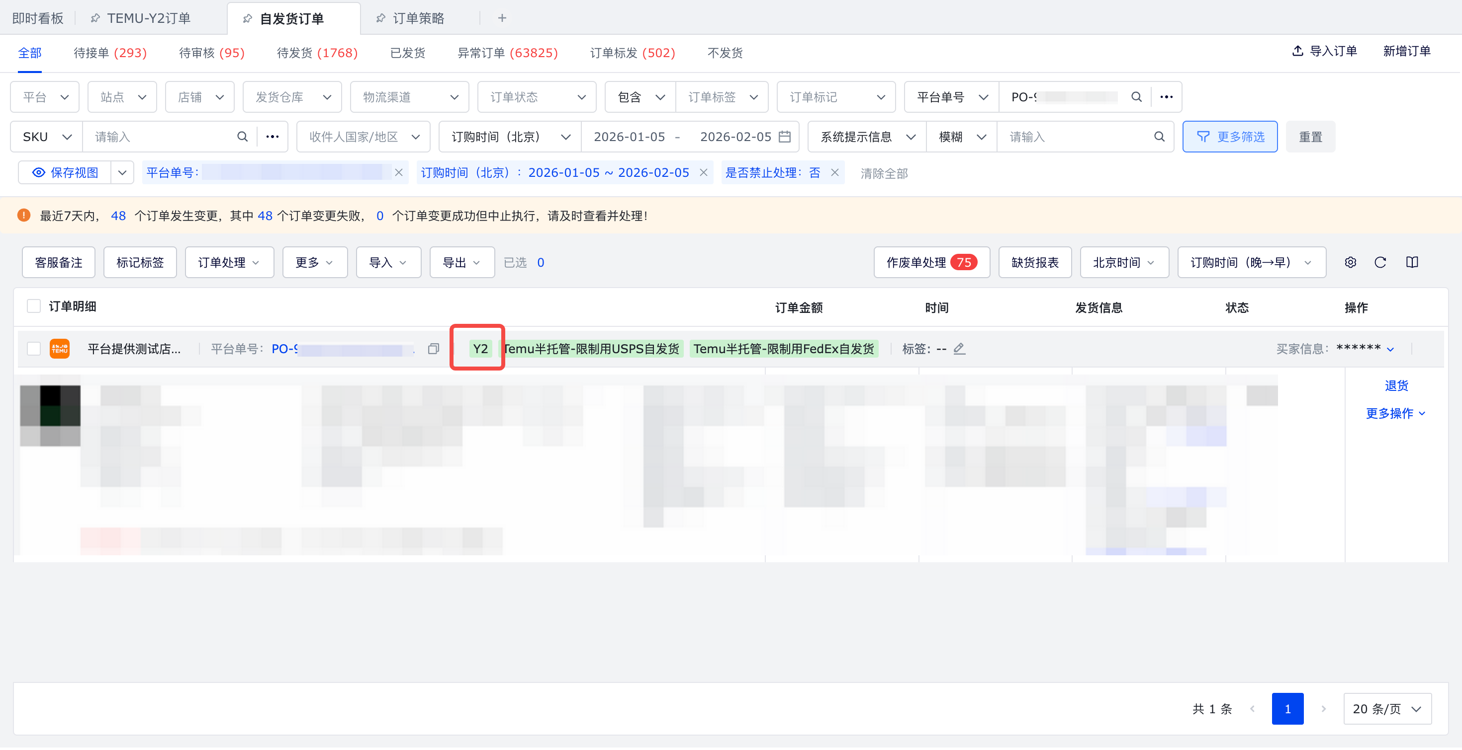Remove the 是否禁止处理 filter chip

834,173
